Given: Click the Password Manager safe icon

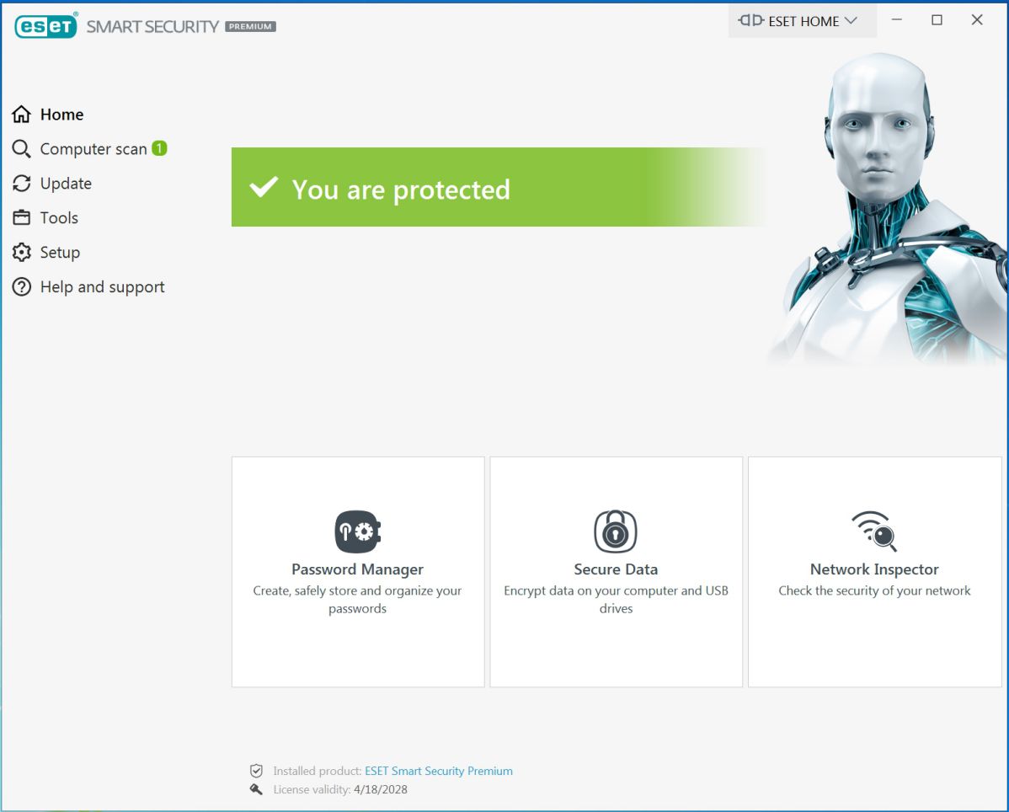Looking at the screenshot, I should click(x=358, y=532).
